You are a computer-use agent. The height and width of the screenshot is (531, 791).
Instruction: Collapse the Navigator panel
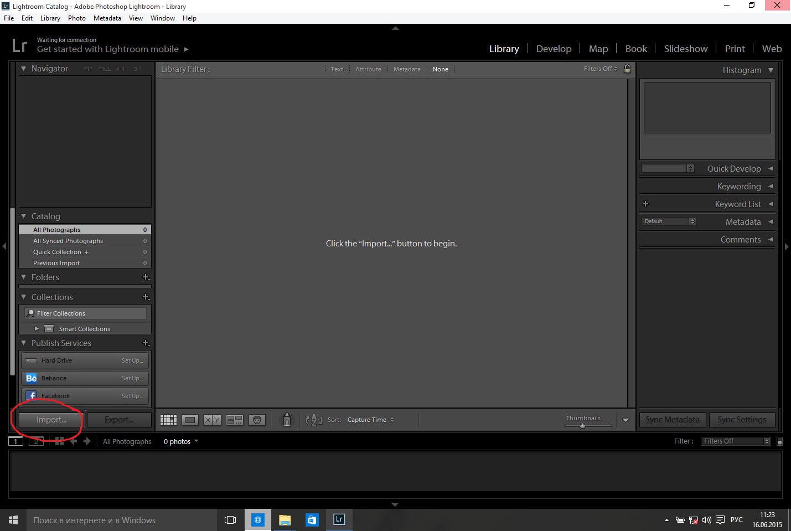(x=23, y=69)
